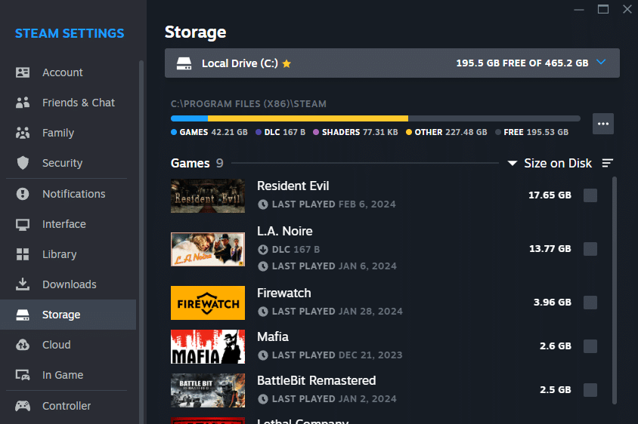Click the Resident Evil cover thumbnail
The width and height of the screenshot is (638, 424).
[208, 195]
